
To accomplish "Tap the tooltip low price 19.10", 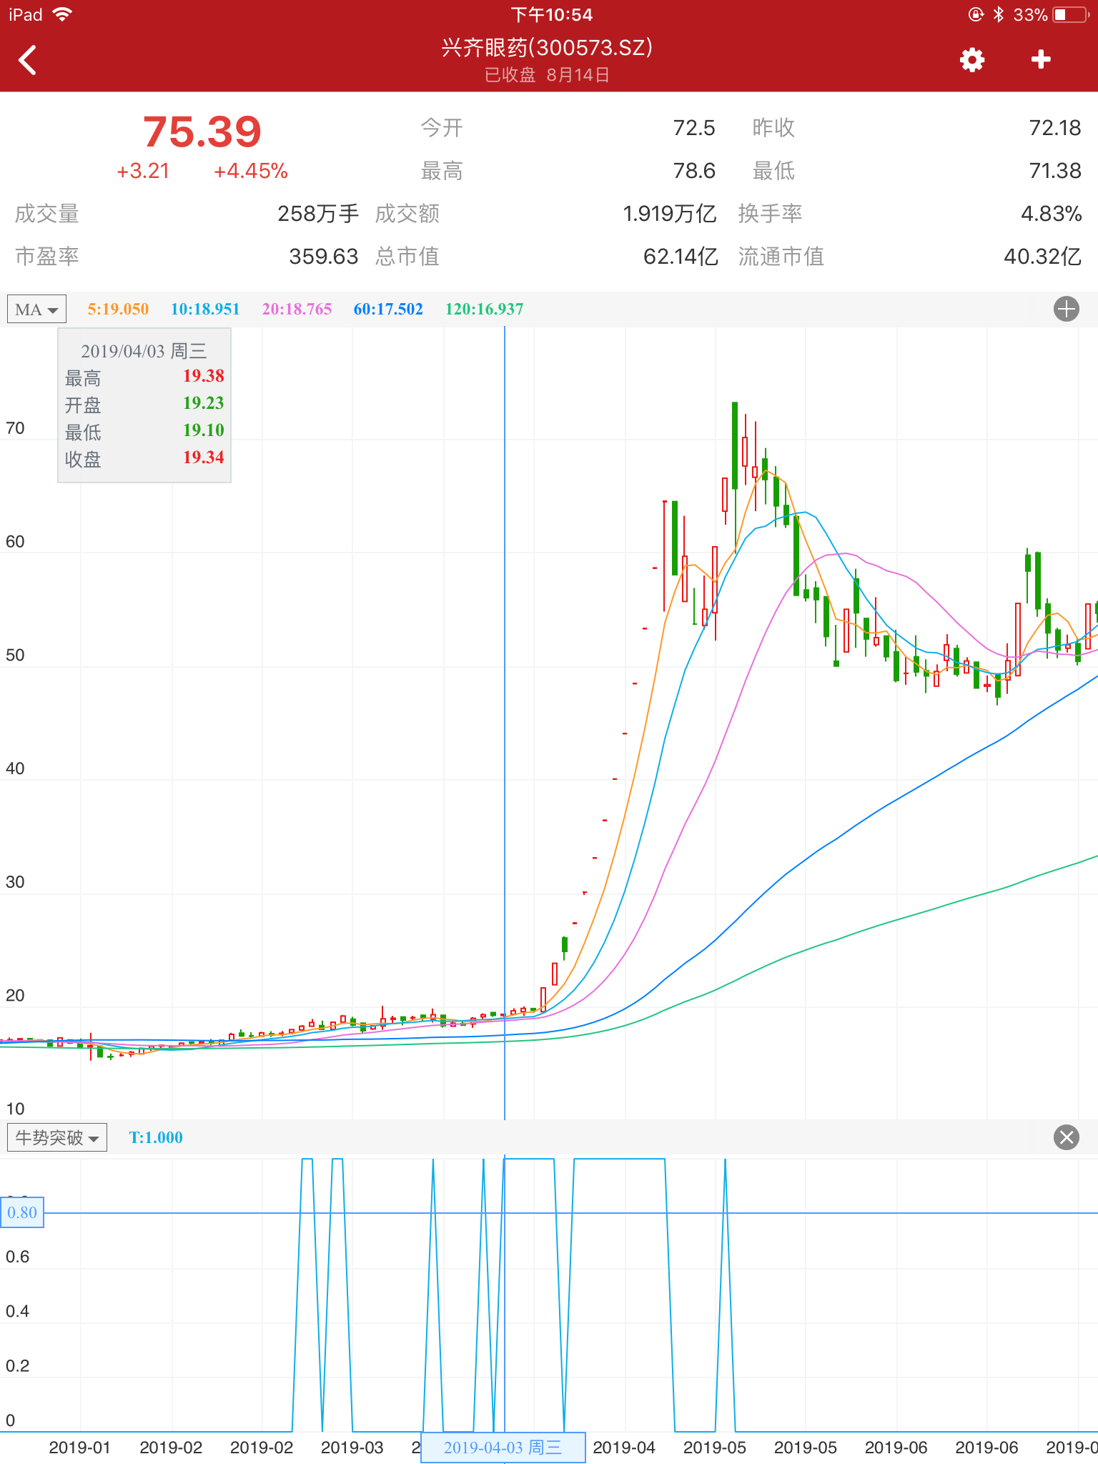I will (204, 430).
